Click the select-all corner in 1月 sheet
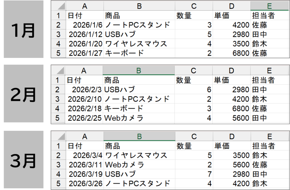The height and width of the screenshot is (190, 290). [58, 6]
